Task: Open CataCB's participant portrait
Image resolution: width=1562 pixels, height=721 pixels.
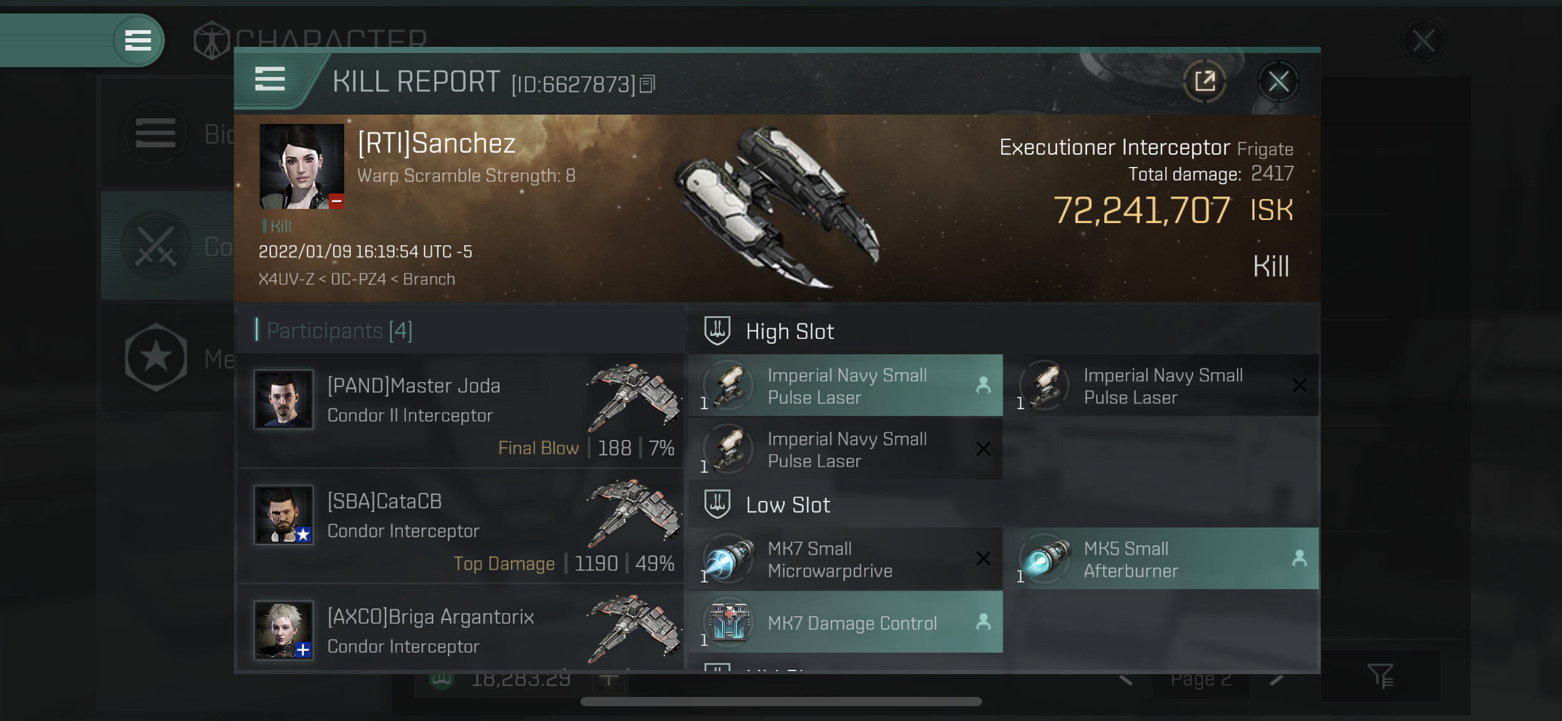Action: point(284,515)
